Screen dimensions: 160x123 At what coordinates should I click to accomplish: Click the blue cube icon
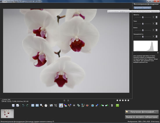93,105
